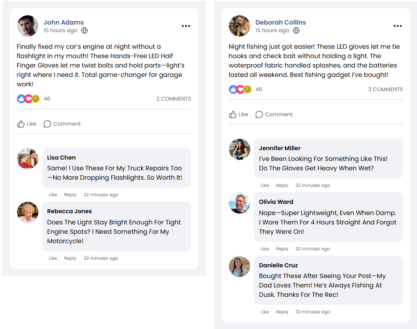Open John Adams' profile name link
Image resolution: width=417 pixels, height=329 pixels.
[x=63, y=22]
